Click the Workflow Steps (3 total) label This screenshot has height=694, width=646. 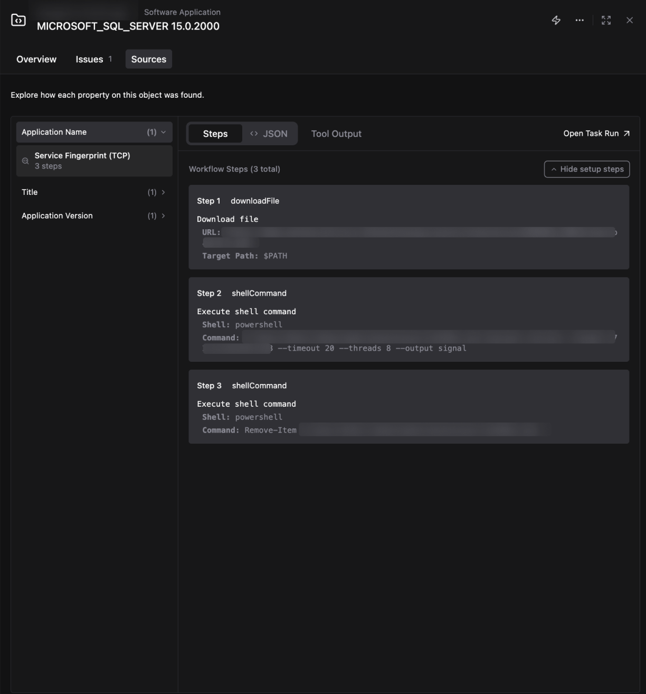234,169
